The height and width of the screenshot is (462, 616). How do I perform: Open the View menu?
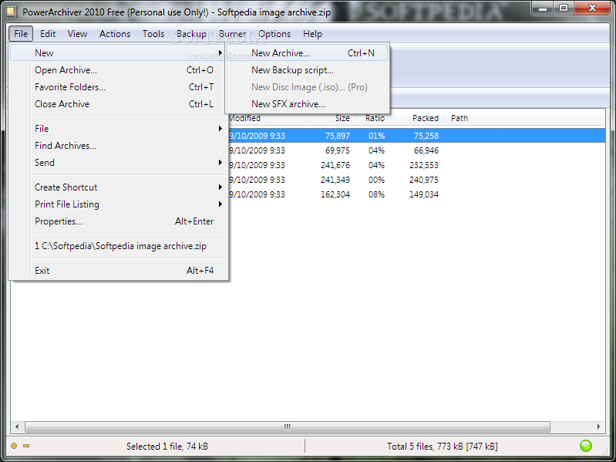pos(77,34)
